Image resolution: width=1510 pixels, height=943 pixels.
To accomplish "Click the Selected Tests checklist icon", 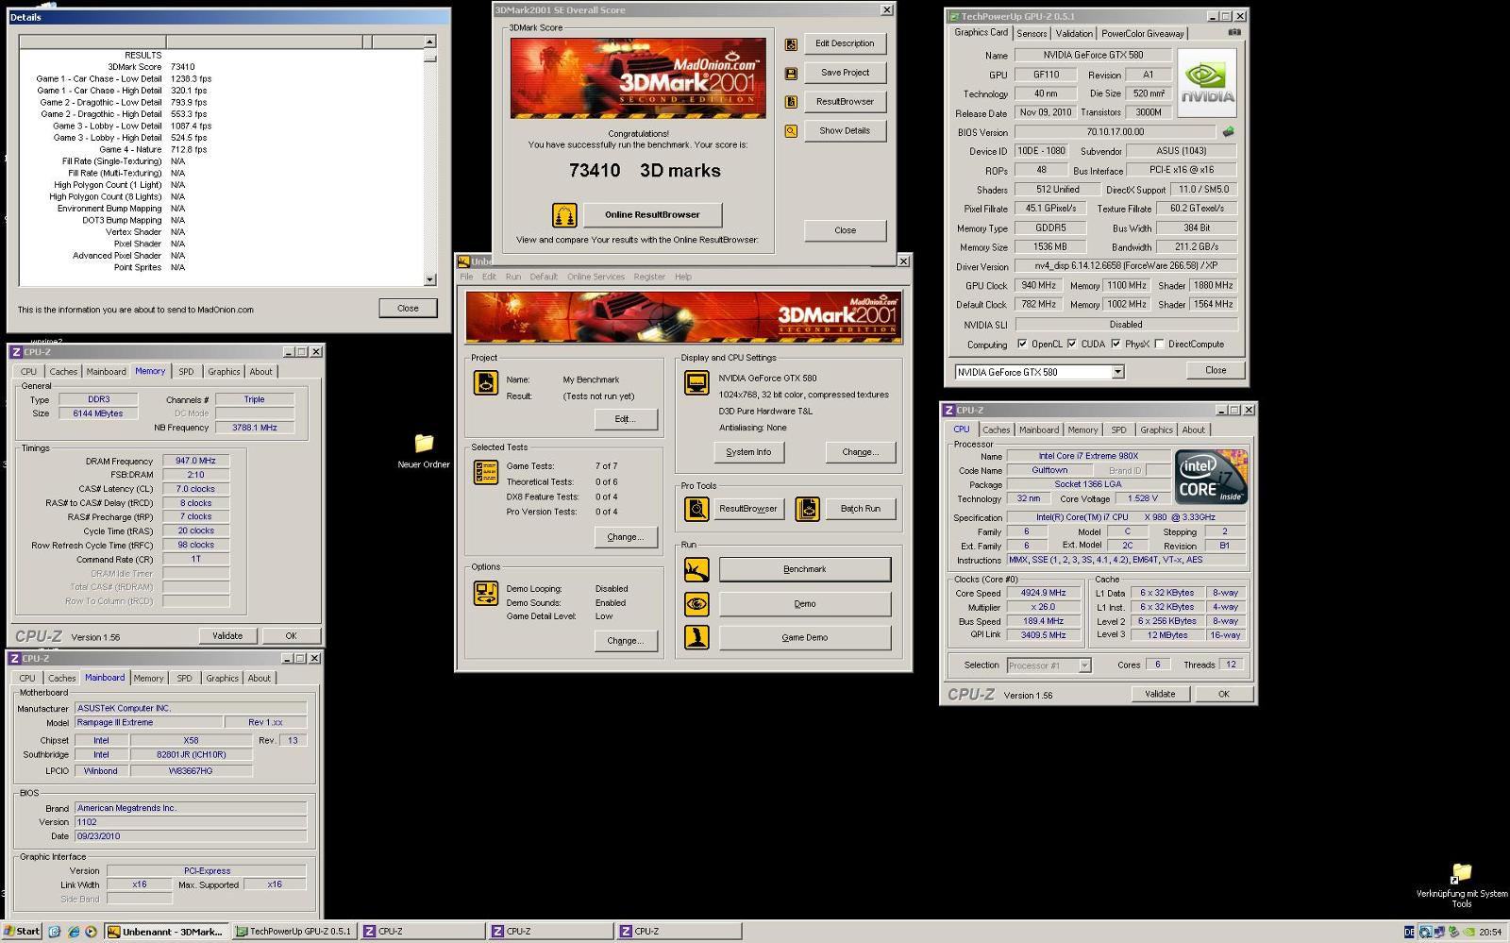I will click(486, 472).
